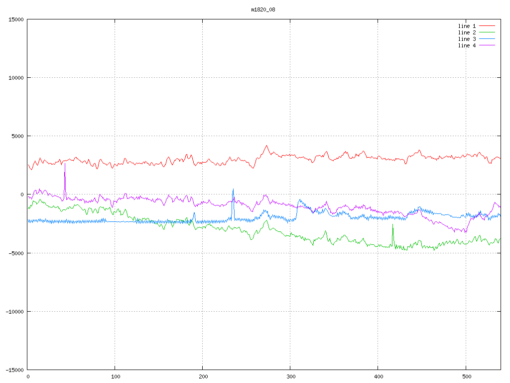
Task: Click y-axis label -5000
Action: tap(16, 253)
